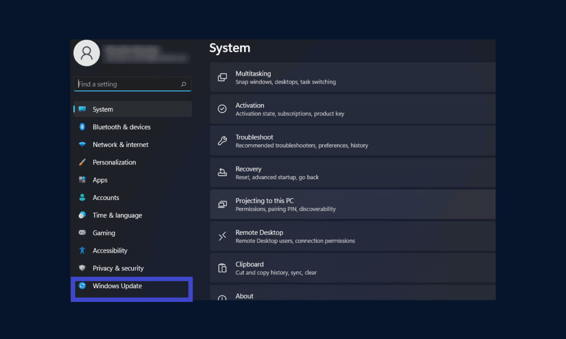
Task: Click the Recovery reset icon
Action: click(222, 172)
